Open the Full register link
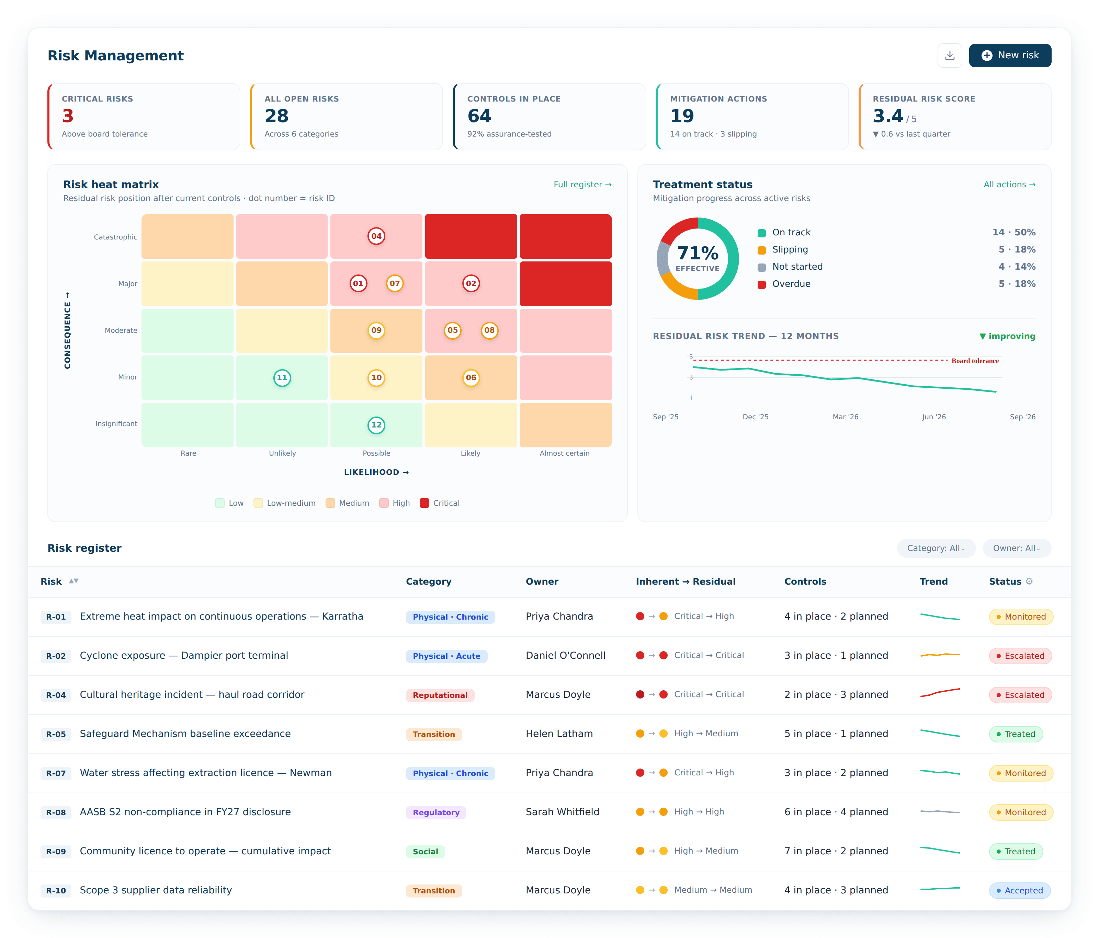The height and width of the screenshot is (938, 1099). pyautogui.click(x=582, y=185)
